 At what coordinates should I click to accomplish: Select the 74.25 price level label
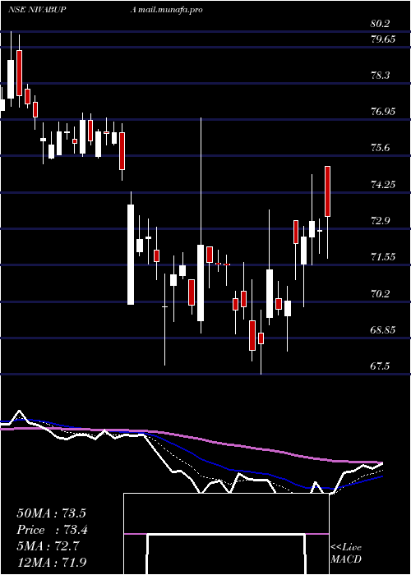tap(383, 184)
